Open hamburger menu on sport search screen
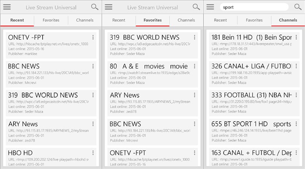Viewport: 305px width, 169px height. click(210, 7)
